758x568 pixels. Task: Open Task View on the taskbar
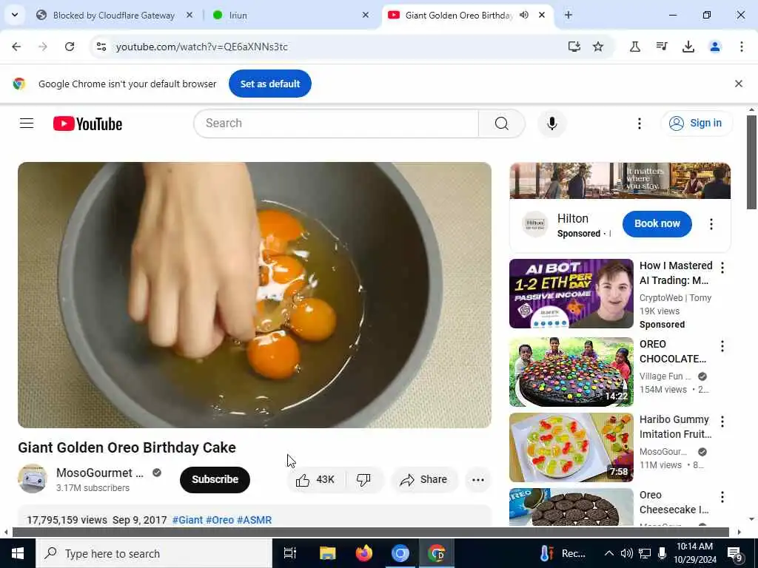[x=289, y=553]
